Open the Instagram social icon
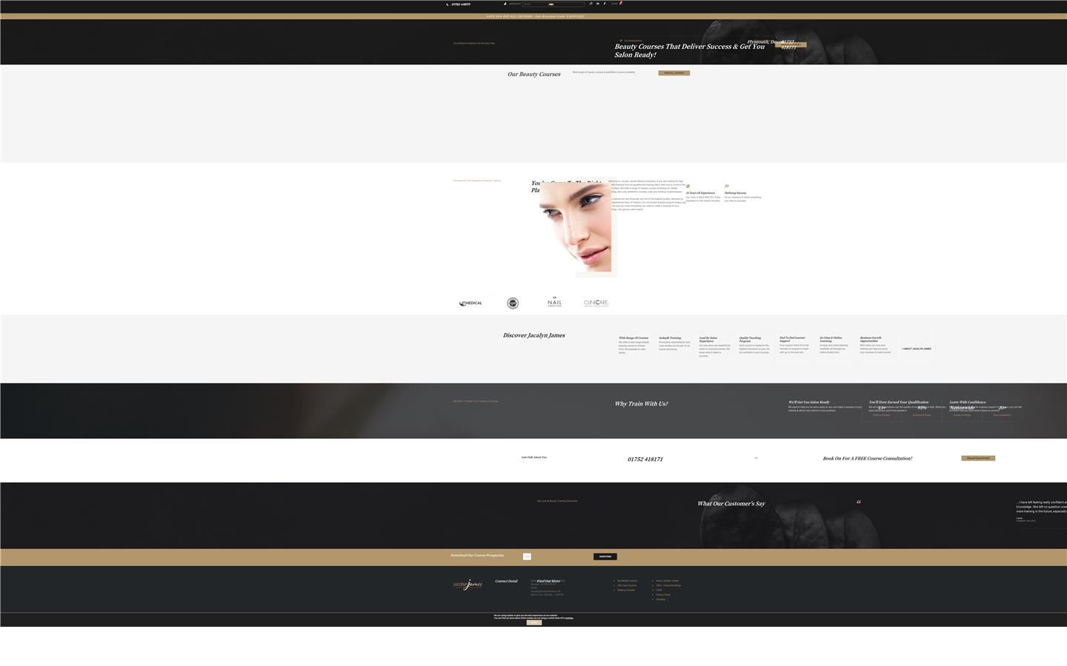 pyautogui.click(x=590, y=3)
